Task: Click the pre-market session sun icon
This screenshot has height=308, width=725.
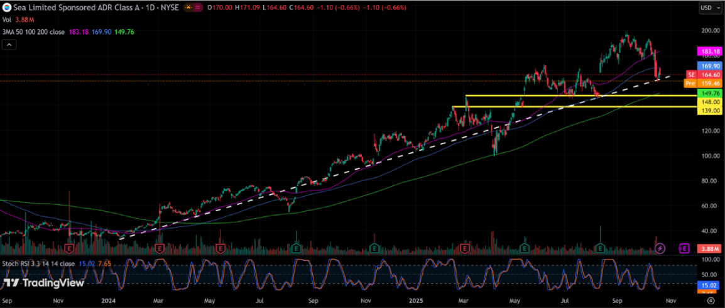Action: [188, 8]
